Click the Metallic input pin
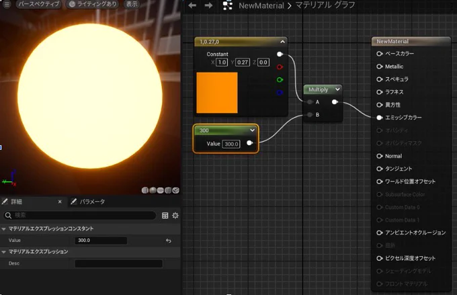The image size is (457, 295). coord(379,67)
